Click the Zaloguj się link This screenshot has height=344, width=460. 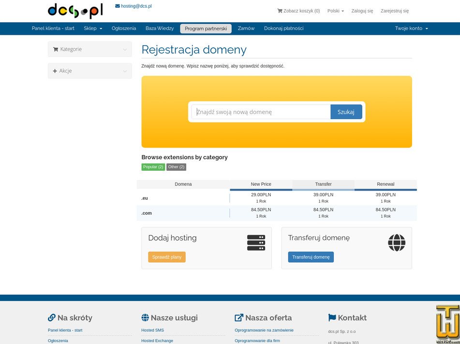pyautogui.click(x=362, y=11)
